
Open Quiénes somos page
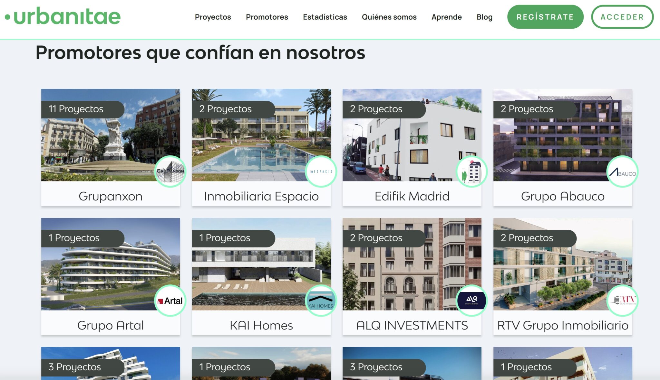tap(389, 17)
